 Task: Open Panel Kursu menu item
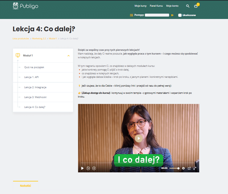(x=156, y=6)
